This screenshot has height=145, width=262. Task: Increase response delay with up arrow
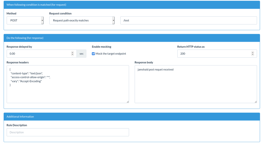point(72,52)
